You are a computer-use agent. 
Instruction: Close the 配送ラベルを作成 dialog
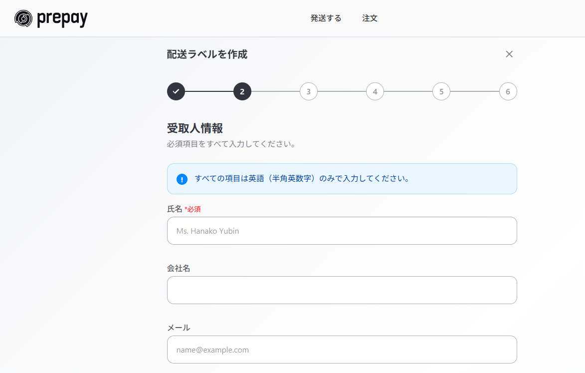509,54
